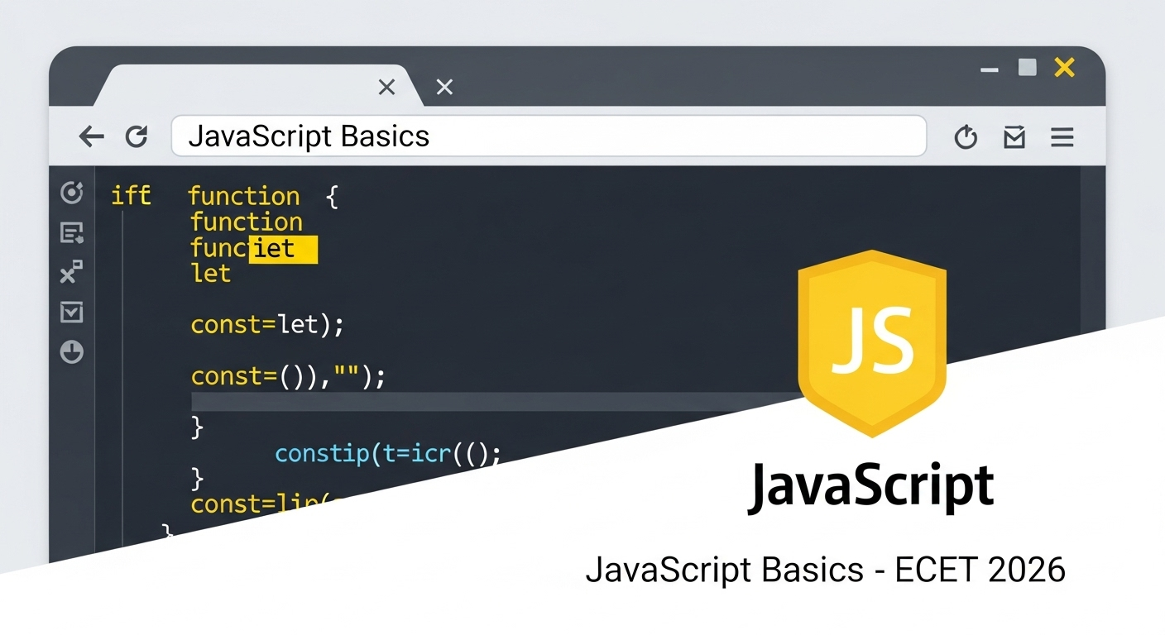The image size is (1165, 635).
Task: Click the large 'JavaScript' heading text
Action: pyautogui.click(x=871, y=488)
